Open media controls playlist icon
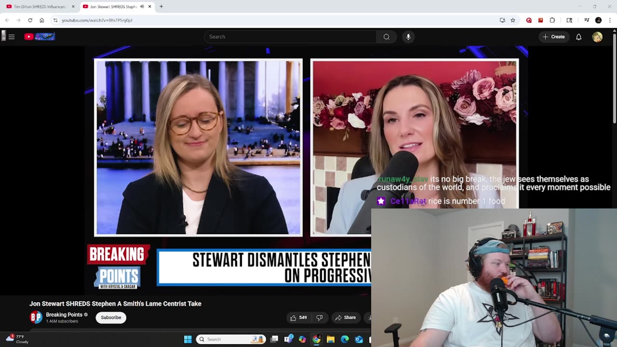Viewport: 617px width, 347px height. (587, 20)
